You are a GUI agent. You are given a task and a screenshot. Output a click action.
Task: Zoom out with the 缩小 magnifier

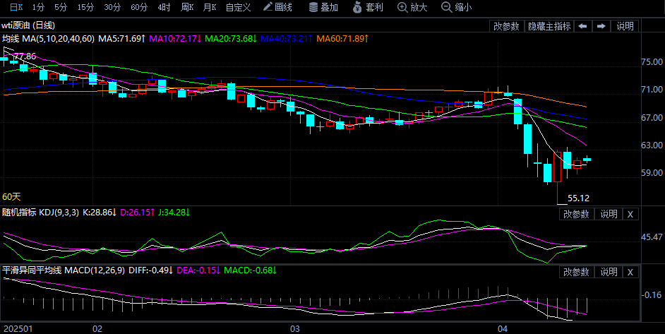coord(456,7)
